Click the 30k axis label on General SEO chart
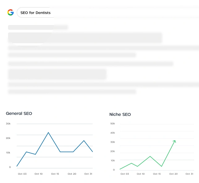 coord(8,124)
